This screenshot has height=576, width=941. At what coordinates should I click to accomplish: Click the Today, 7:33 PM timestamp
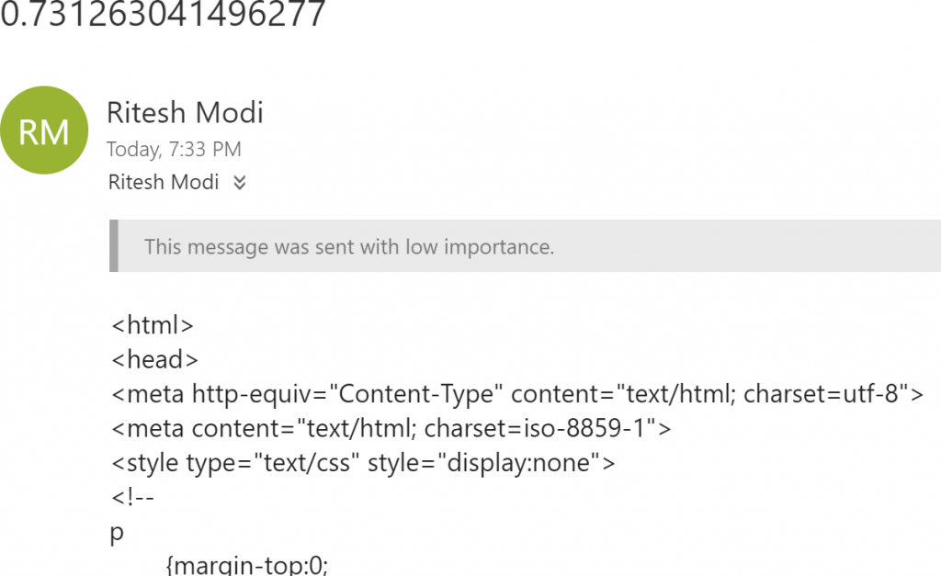[174, 149]
